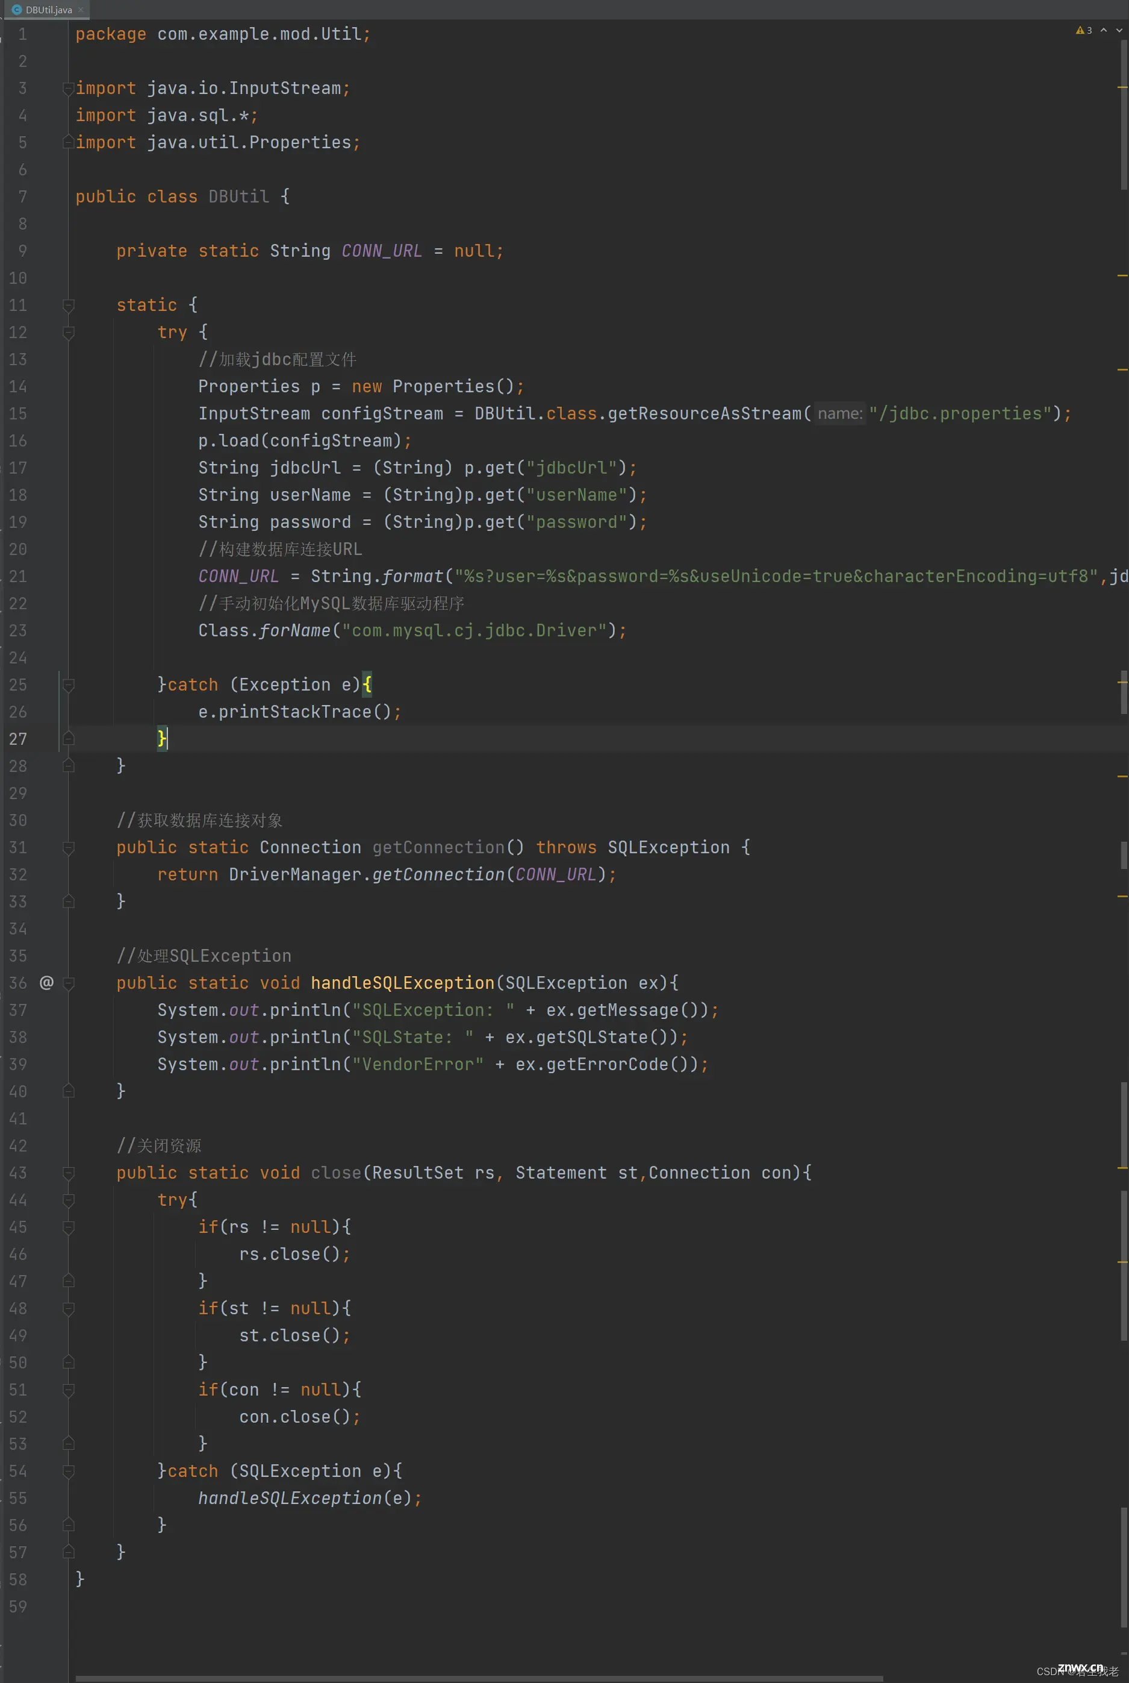The width and height of the screenshot is (1129, 1683).
Task: Open the warnings indicator showing 3 problems
Action: pos(1084,30)
